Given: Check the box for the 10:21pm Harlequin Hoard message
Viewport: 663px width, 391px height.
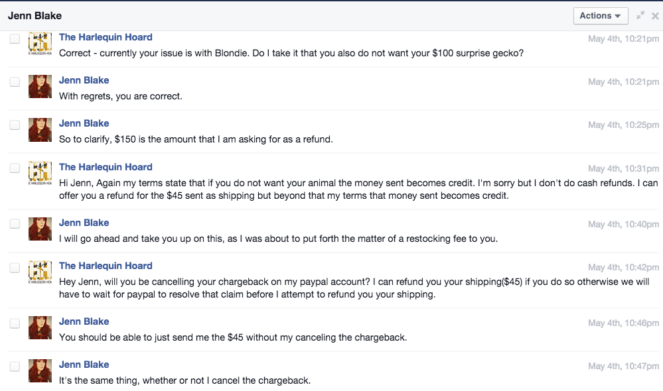Looking at the screenshot, I should (x=15, y=39).
